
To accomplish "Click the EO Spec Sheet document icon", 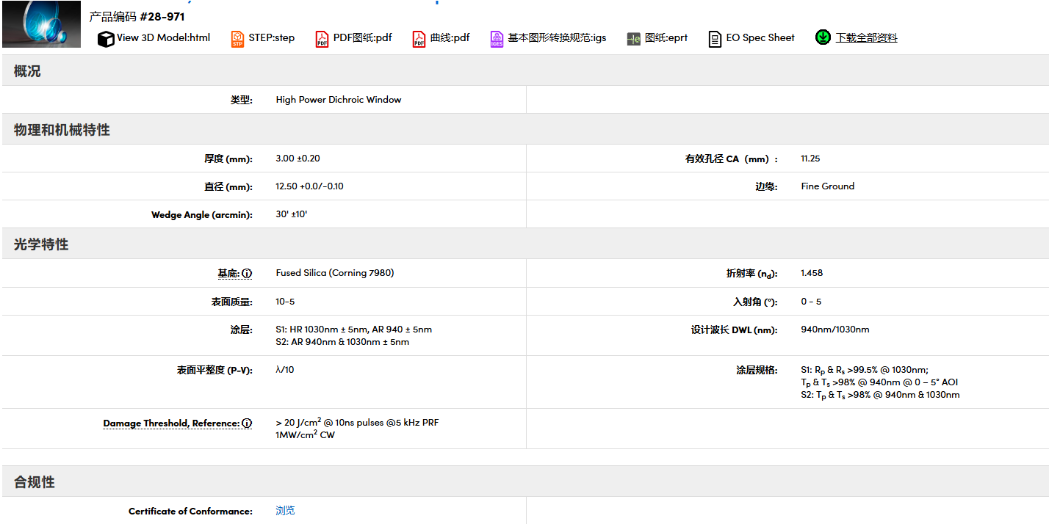I will coord(715,39).
